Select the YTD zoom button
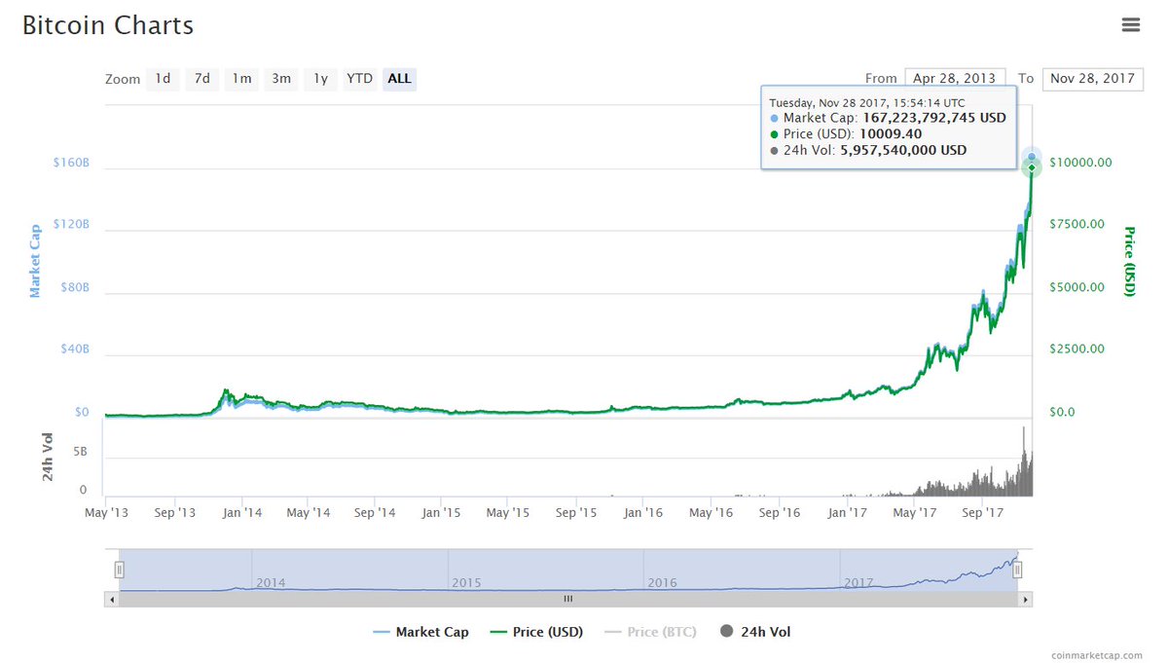 click(360, 79)
